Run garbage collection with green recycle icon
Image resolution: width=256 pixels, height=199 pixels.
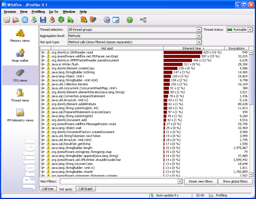click(61, 20)
